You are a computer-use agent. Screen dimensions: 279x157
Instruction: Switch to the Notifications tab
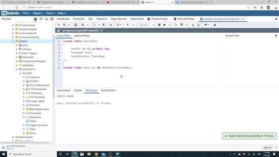click(108, 90)
